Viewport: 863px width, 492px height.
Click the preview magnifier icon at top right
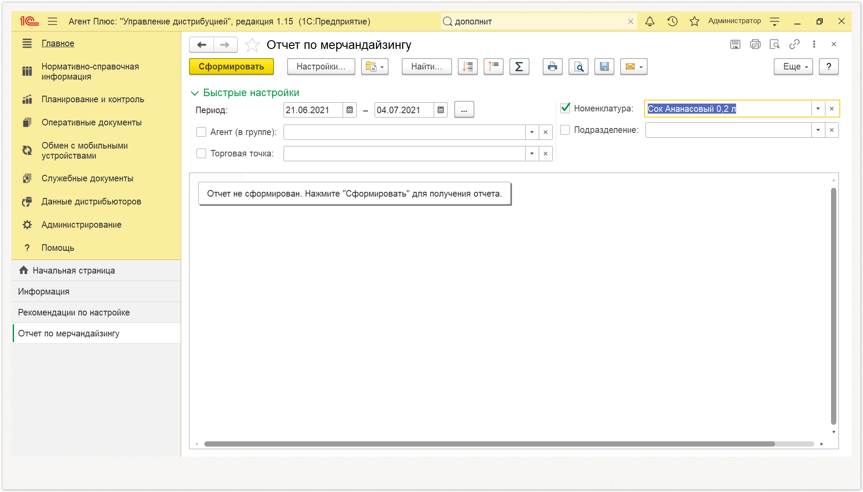[x=775, y=44]
